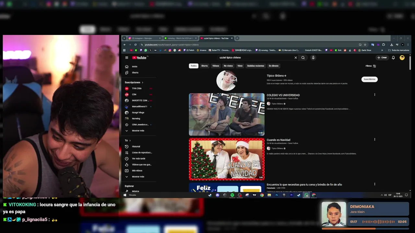Open Chrome tab search dropdown arrow
The height and width of the screenshot is (233, 415).
pos(124,38)
